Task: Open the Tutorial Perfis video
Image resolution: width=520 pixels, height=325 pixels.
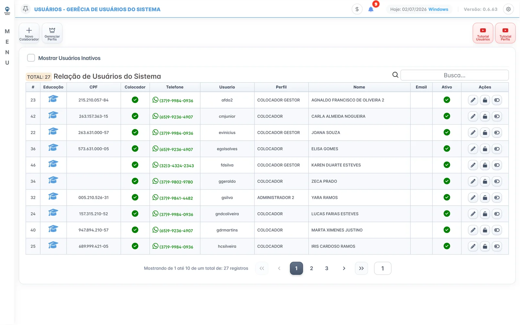Action: [505, 33]
